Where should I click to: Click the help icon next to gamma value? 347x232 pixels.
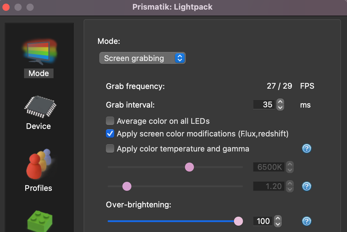click(306, 186)
